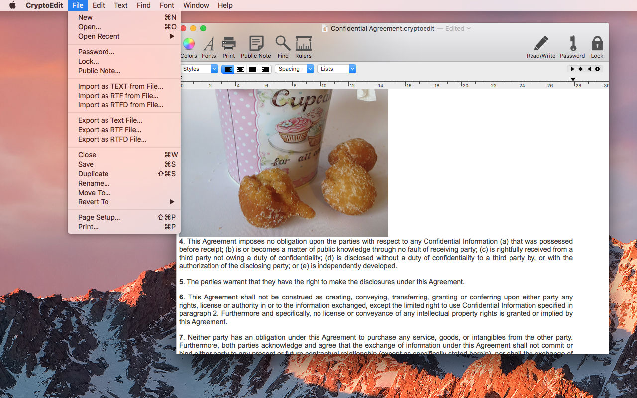Click the right margin marker on the ruler
The height and width of the screenshot is (398, 637).
pos(573,80)
